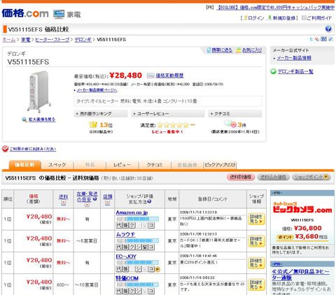Sort by 在庫・発送 using its arrow
The image size is (336, 295).
point(87,205)
